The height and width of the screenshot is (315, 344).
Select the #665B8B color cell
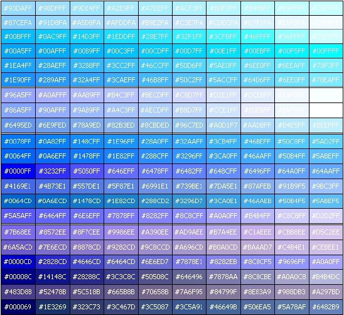pyautogui.click(x=121, y=292)
